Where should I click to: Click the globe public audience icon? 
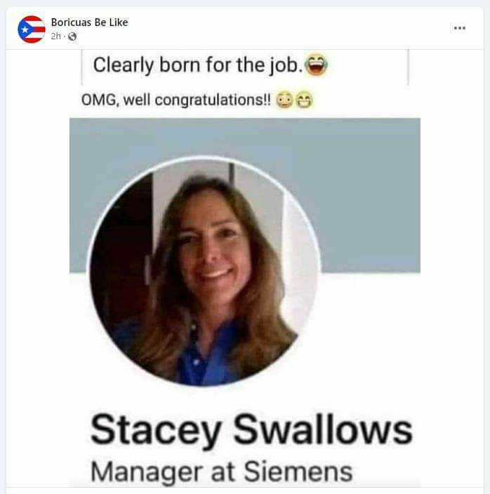(x=72, y=36)
